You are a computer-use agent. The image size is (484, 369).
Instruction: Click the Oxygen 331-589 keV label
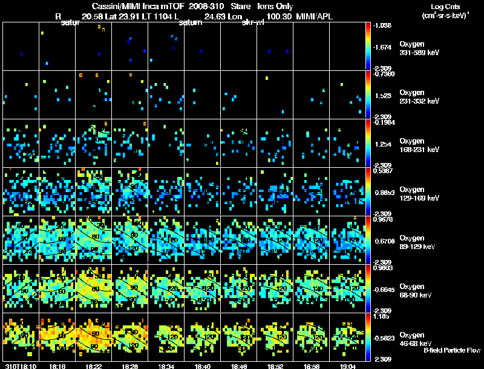point(419,48)
